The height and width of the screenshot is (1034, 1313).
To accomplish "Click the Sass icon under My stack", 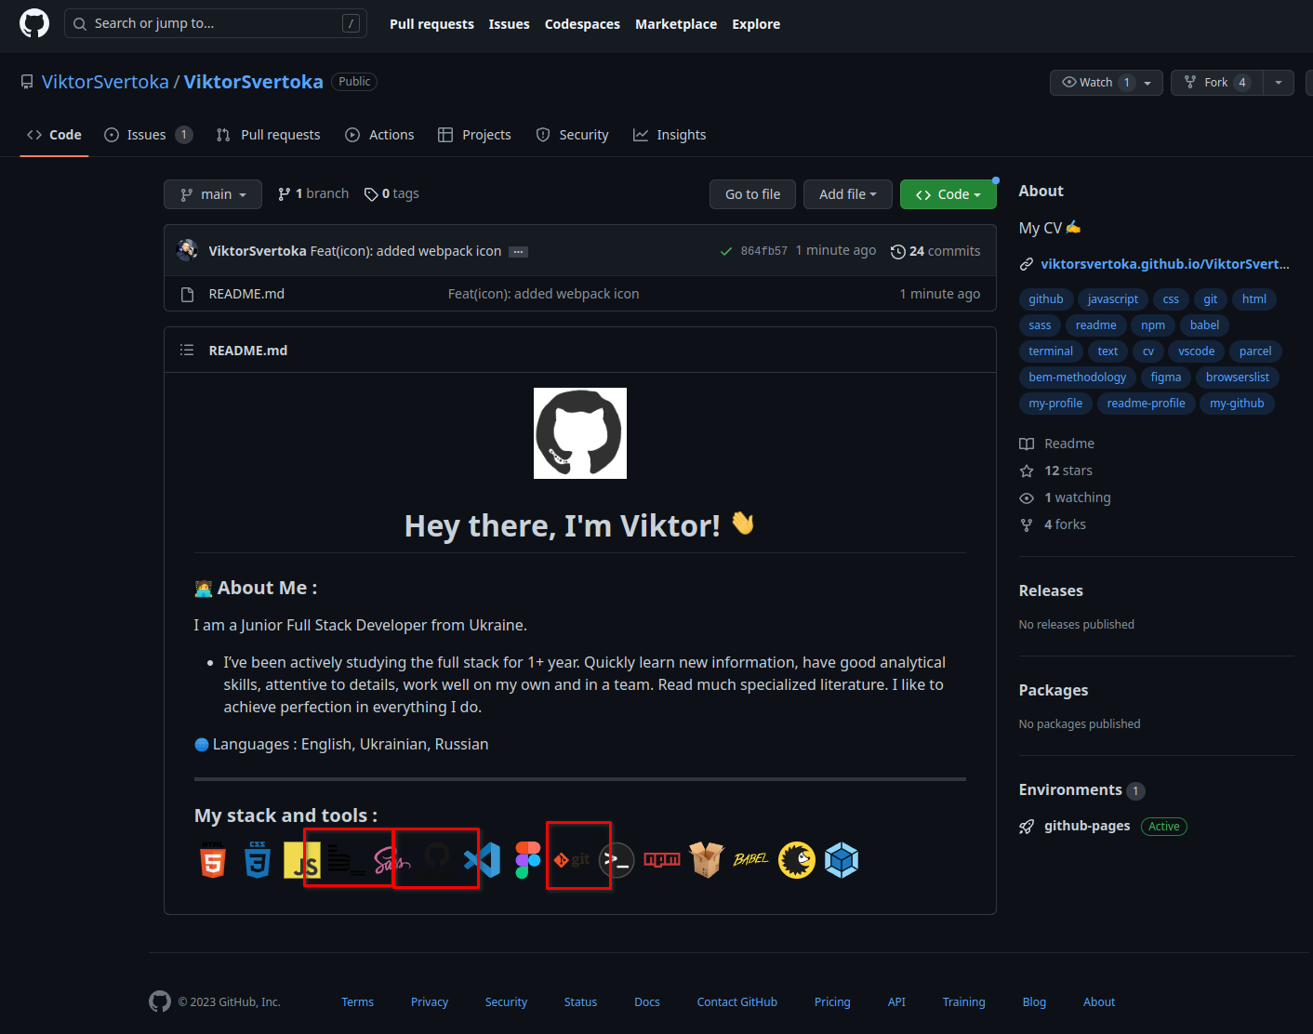I will click(391, 860).
